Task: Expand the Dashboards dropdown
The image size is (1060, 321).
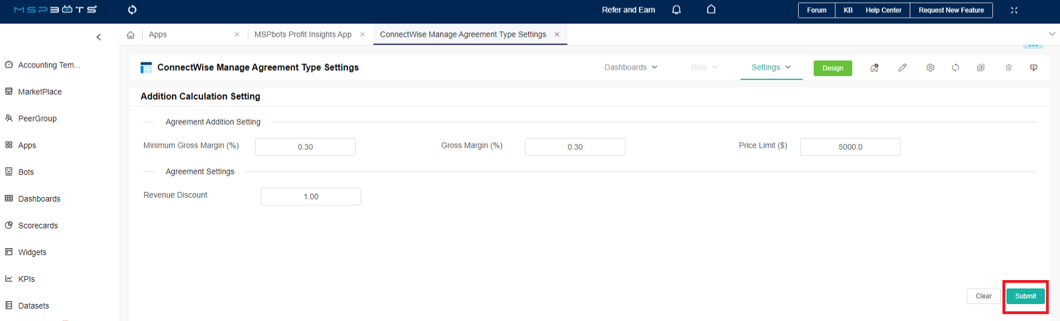Action: 631,67
